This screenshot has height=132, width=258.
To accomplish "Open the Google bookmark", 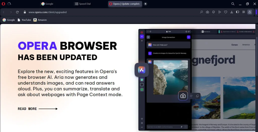I will 9,20.
